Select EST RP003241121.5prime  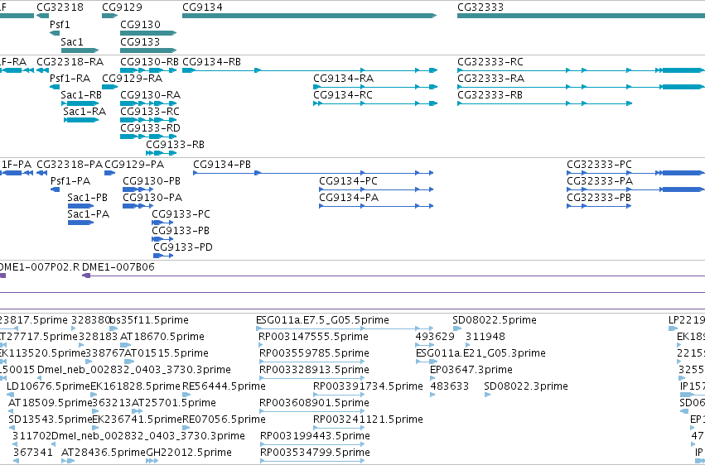click(339, 429)
